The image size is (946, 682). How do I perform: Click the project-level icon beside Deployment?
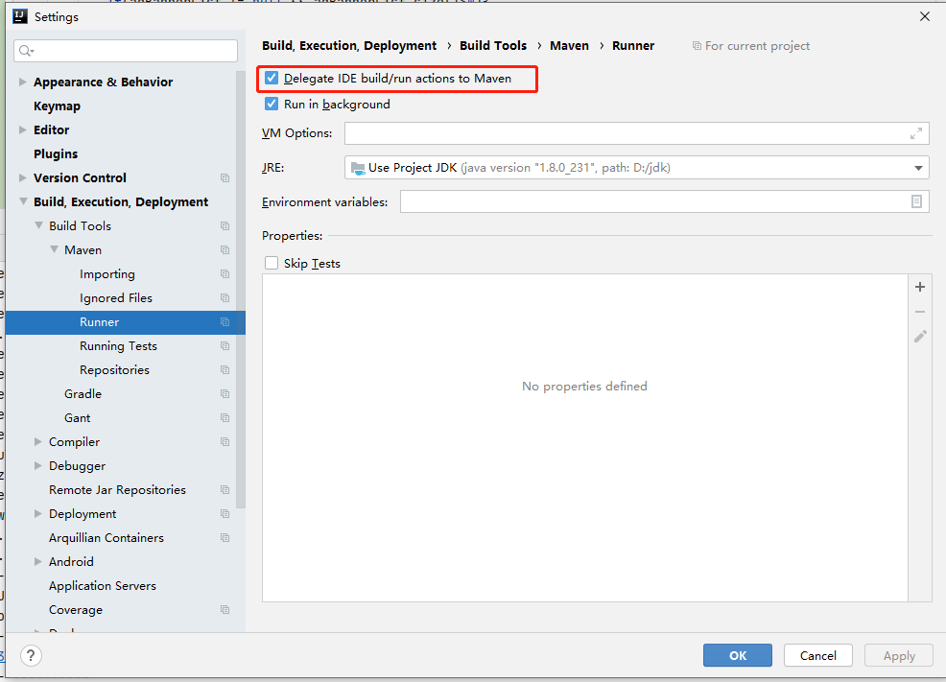(225, 514)
